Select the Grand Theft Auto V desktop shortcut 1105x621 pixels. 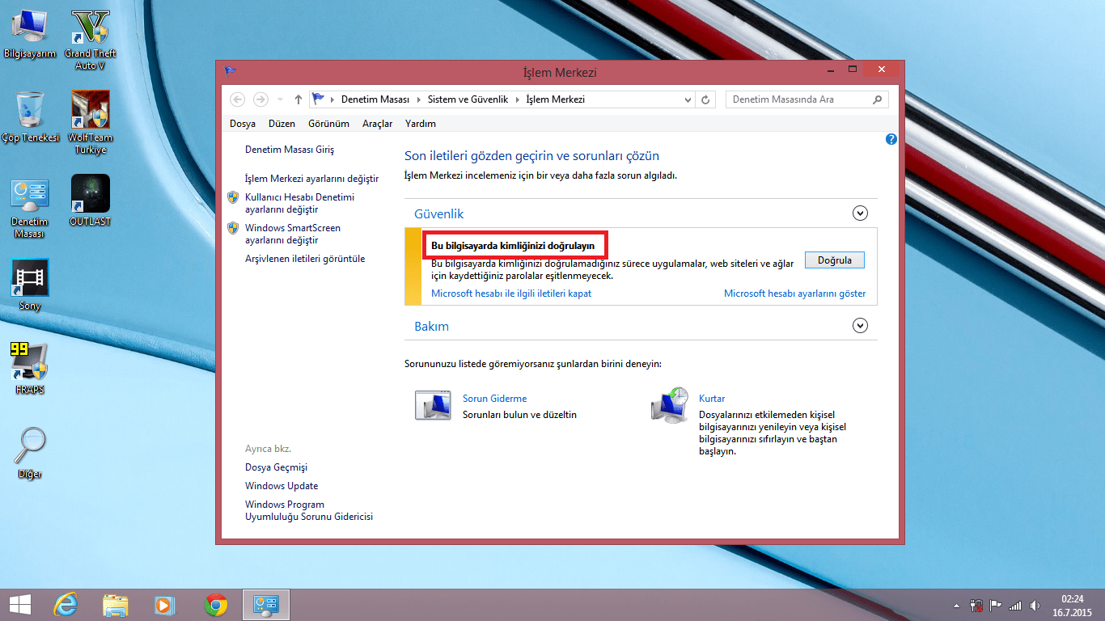pos(91,40)
